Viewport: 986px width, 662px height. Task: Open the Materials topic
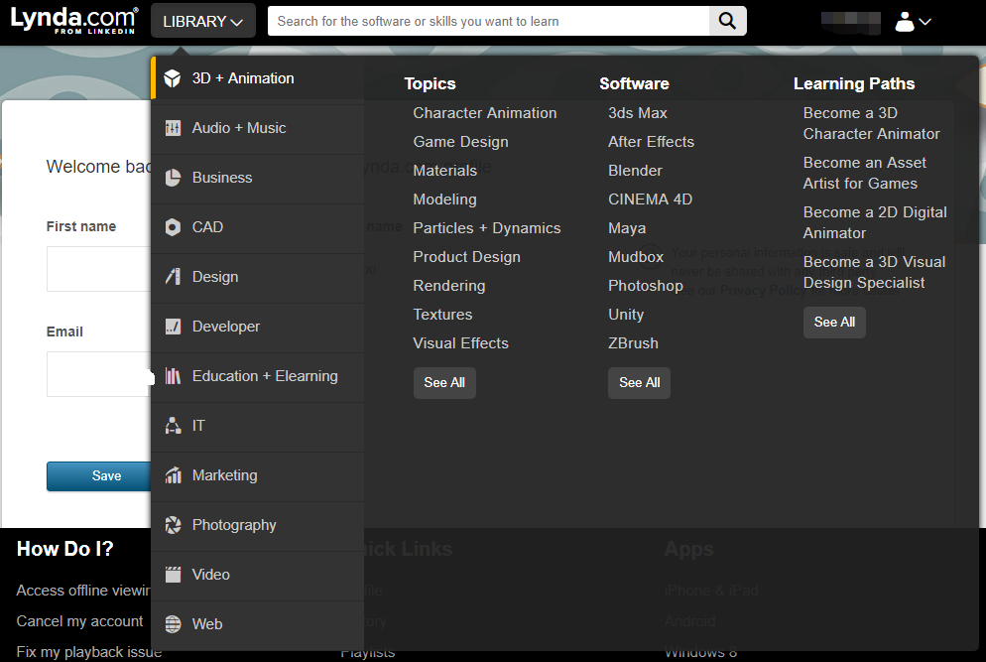click(445, 171)
